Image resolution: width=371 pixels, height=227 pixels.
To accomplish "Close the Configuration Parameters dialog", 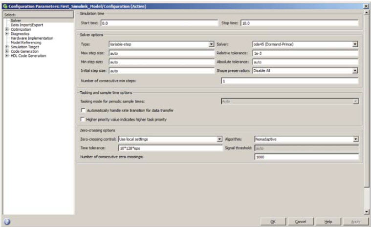I will (x=366, y=6).
